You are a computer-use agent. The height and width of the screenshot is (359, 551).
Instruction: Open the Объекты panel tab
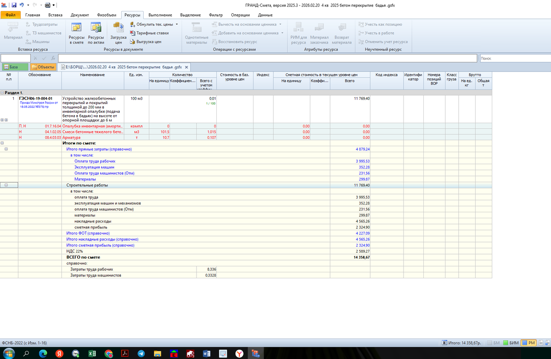[43, 67]
